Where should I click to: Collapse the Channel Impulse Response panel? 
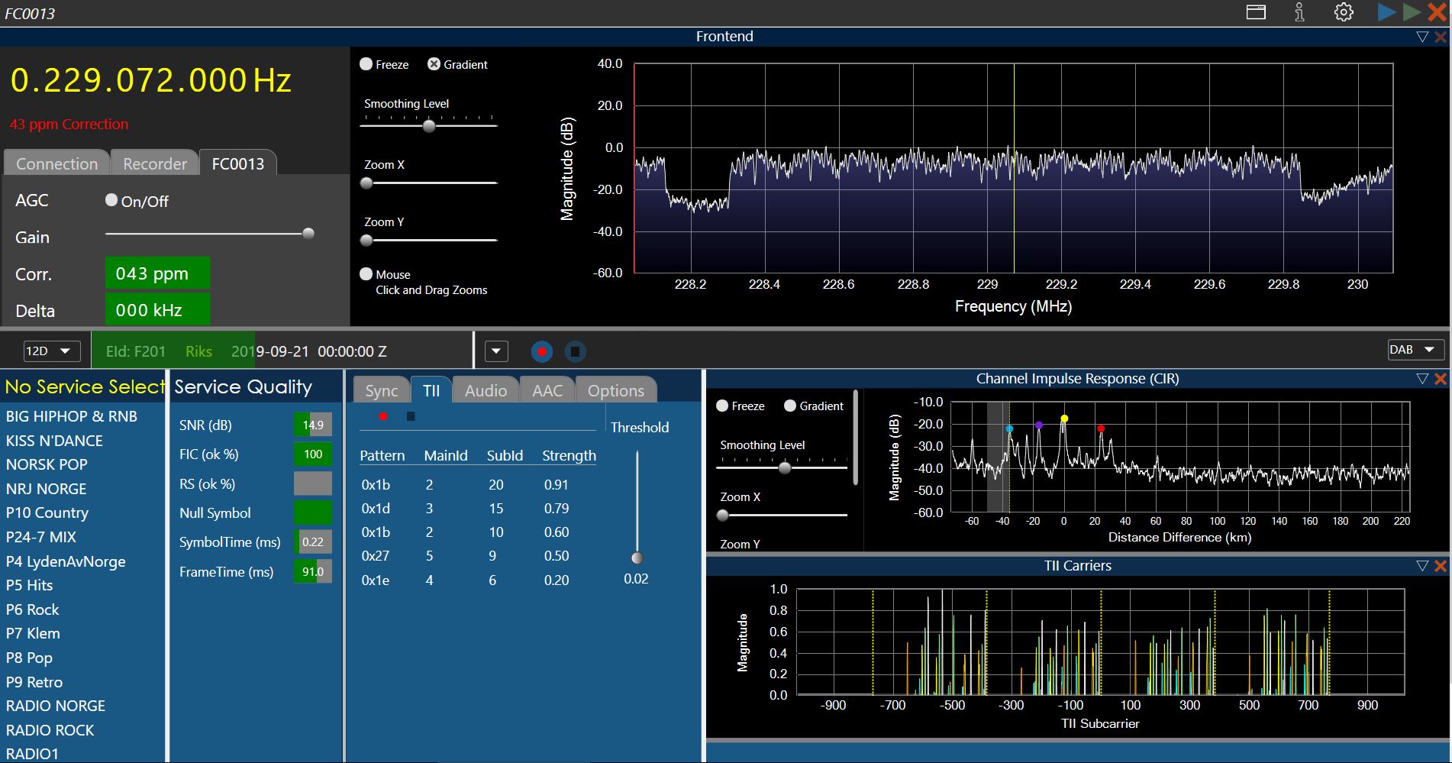(x=1422, y=379)
